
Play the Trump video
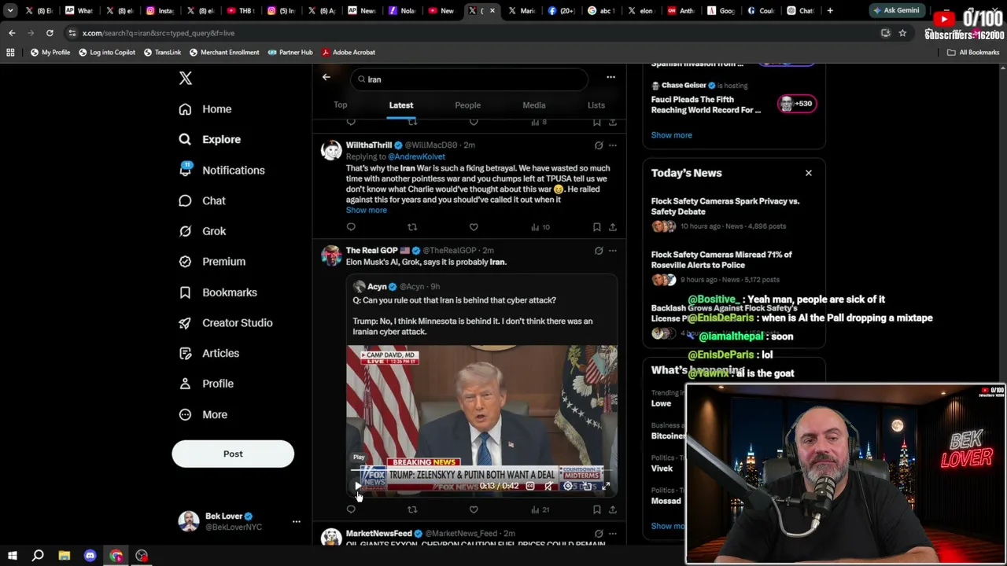coord(358,487)
